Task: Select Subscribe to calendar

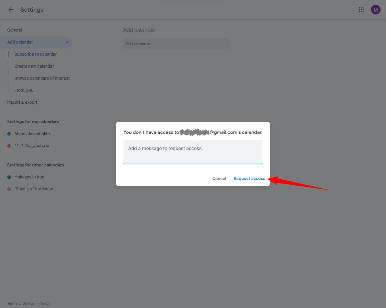Action: click(x=35, y=54)
